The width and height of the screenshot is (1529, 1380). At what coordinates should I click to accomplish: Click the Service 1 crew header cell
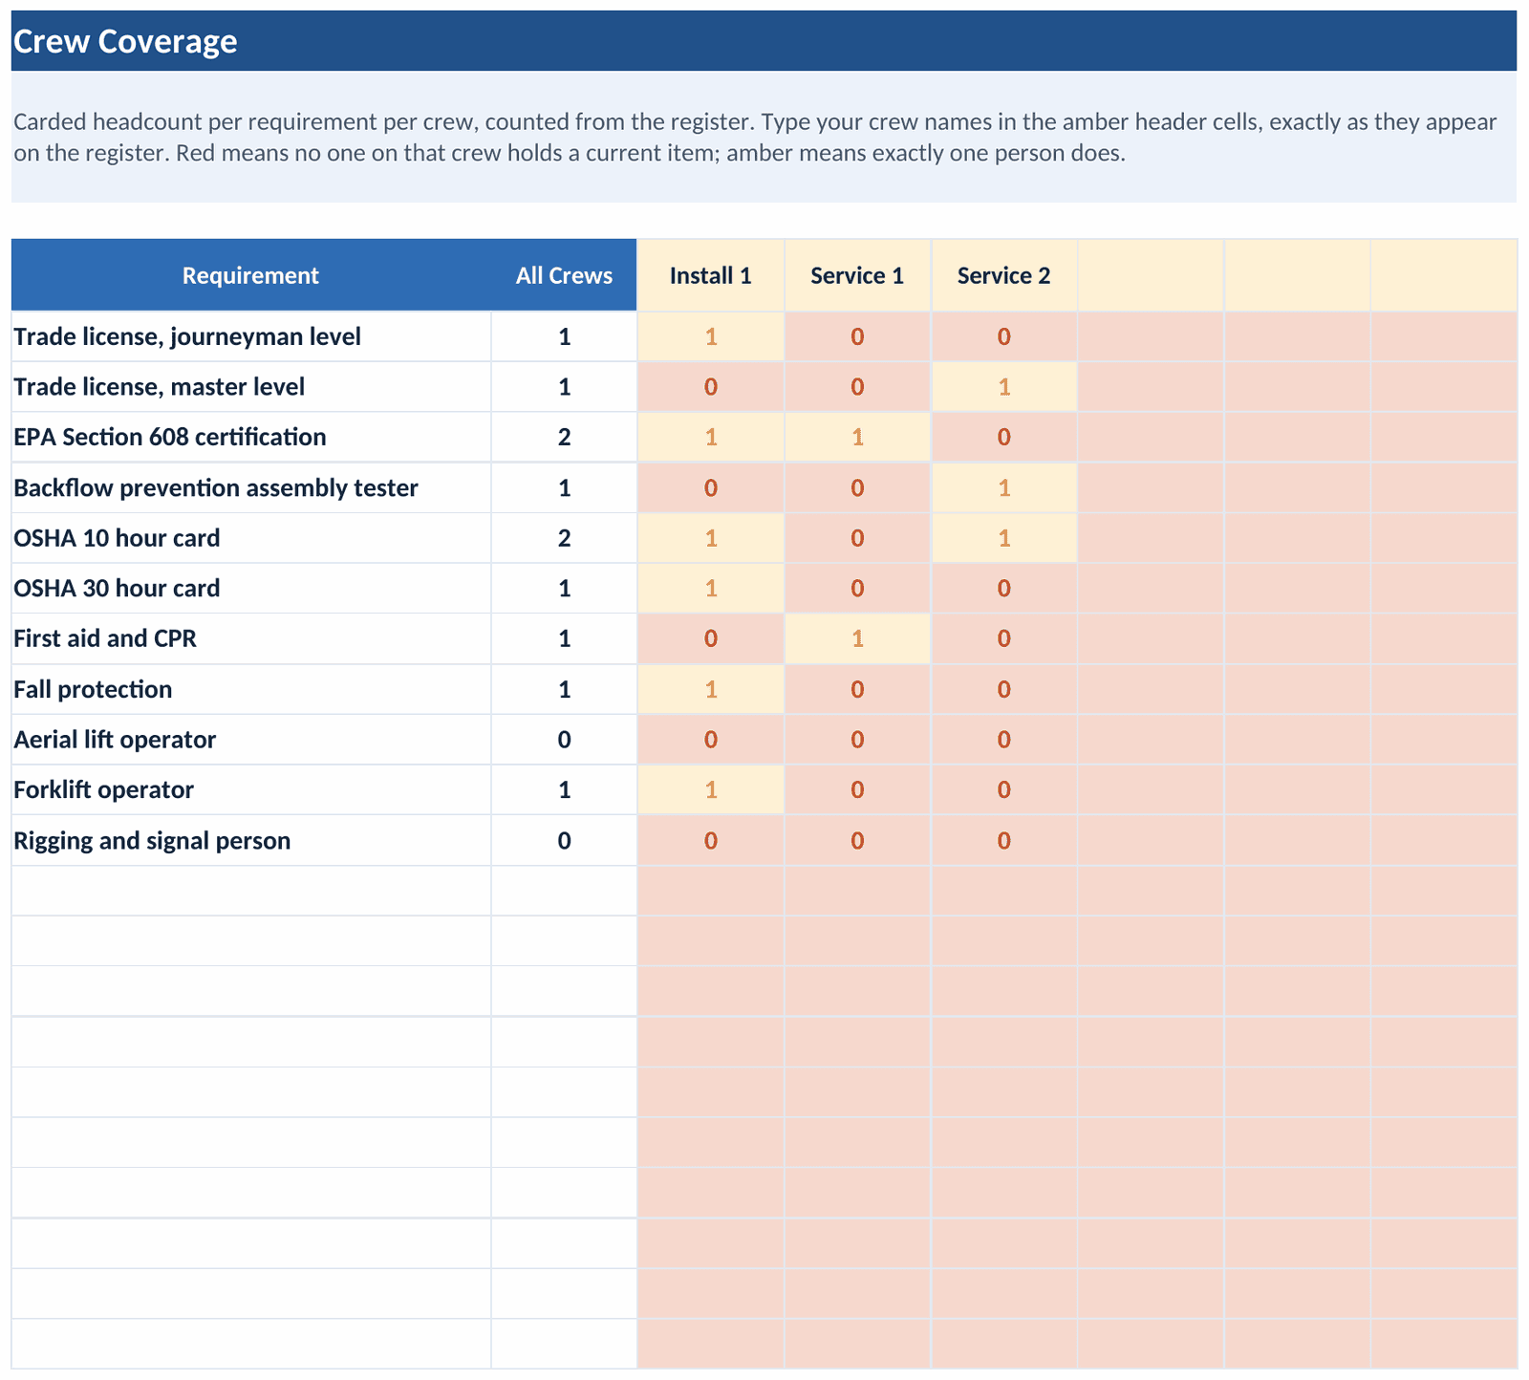pyautogui.click(x=857, y=275)
